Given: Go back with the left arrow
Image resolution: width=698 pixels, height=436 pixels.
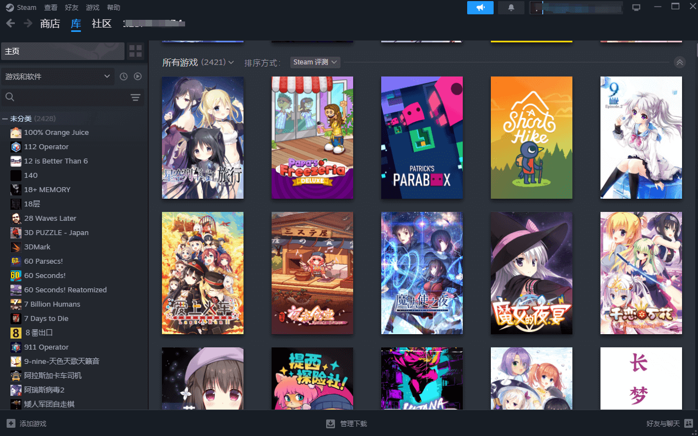Looking at the screenshot, I should [x=10, y=23].
